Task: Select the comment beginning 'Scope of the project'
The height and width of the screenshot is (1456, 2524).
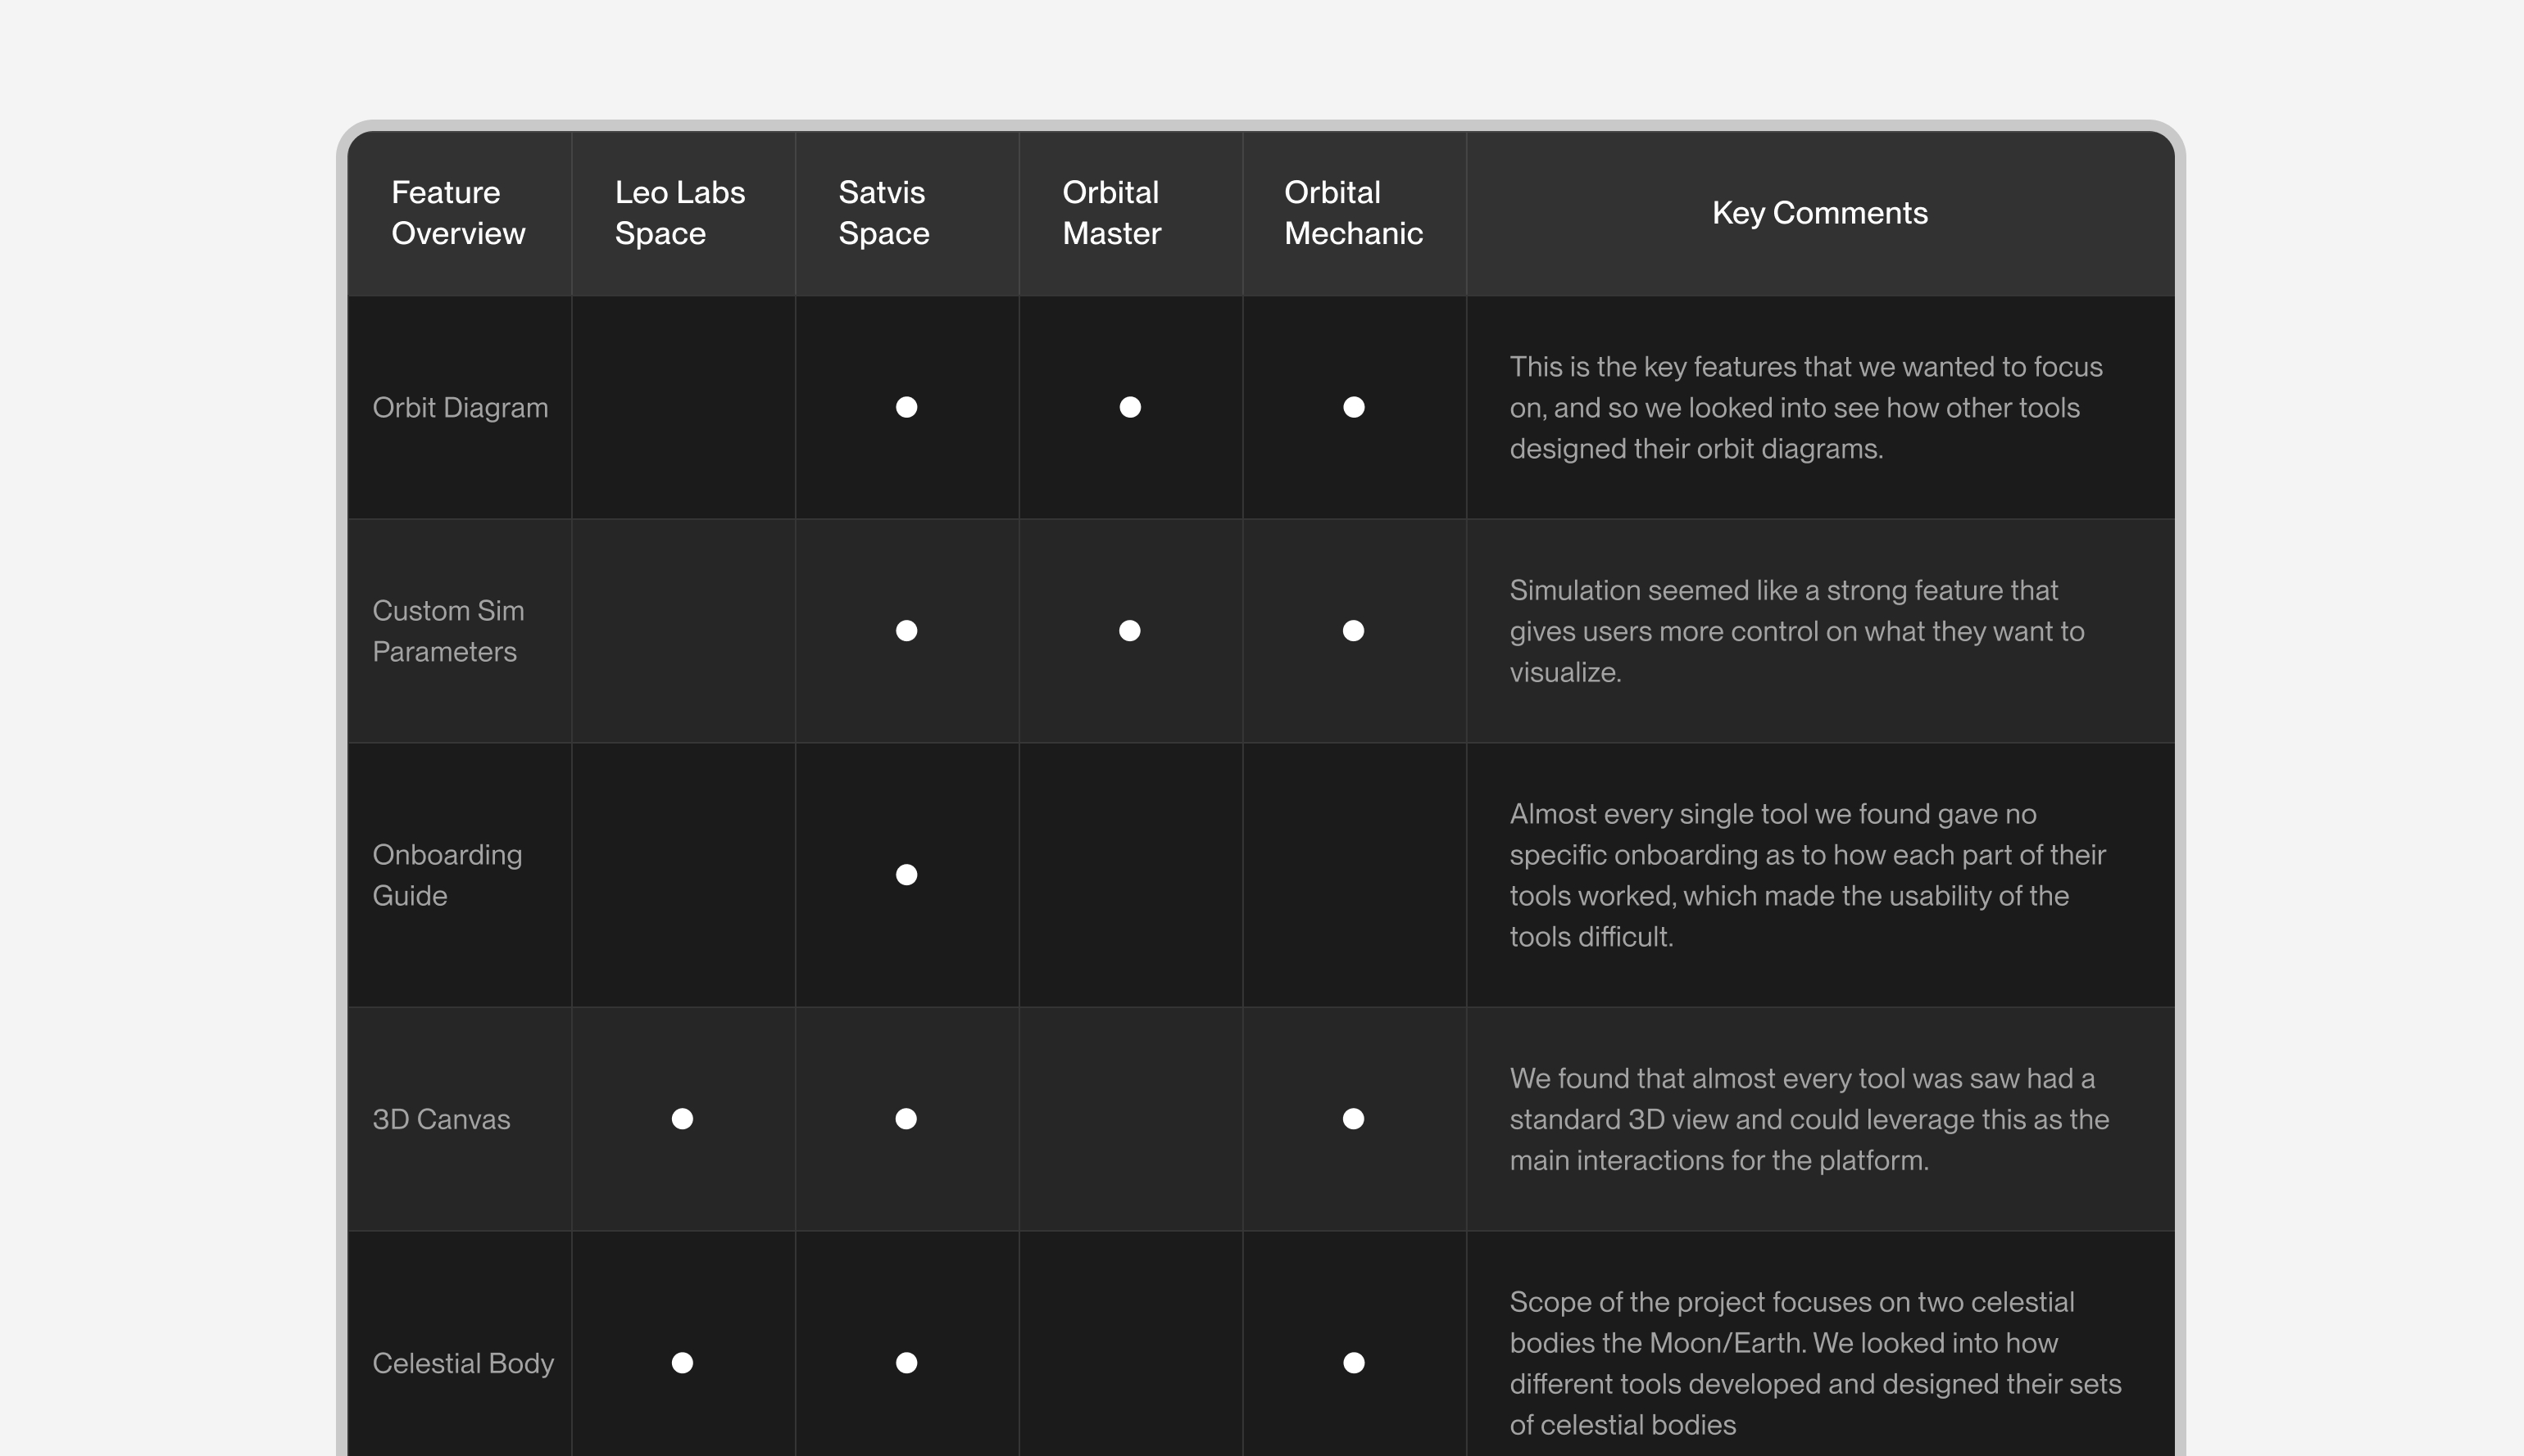Action: point(1816,1363)
